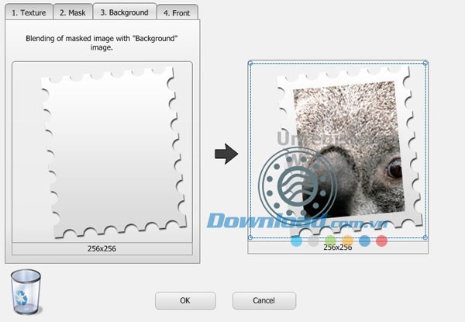
Task: Select the 3. Background tab
Action: click(x=124, y=12)
